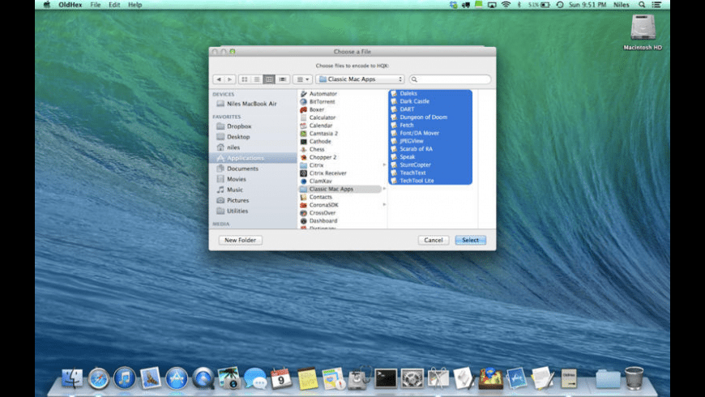Viewport: 705px width, 397px height.
Task: Select Applications in sidebar
Action: (253, 158)
